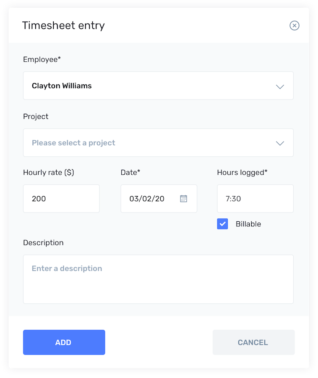Click the Description field label
Viewport: 318px width, 378px height.
tap(43, 243)
